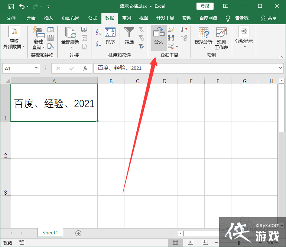This screenshot has width=286, height=247.
Task: Click the 共享 share button
Action: click(269, 18)
